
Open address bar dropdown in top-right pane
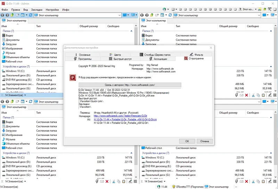(259, 15)
